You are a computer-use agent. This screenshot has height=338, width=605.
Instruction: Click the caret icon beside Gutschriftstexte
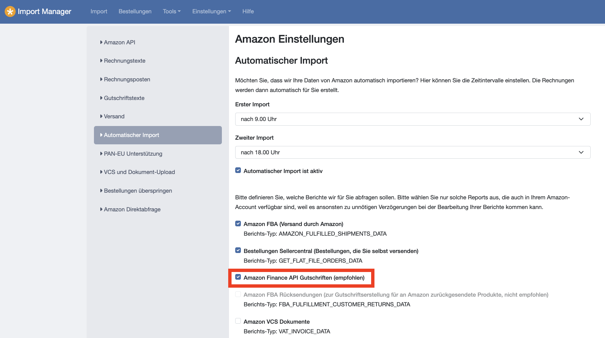[101, 98]
